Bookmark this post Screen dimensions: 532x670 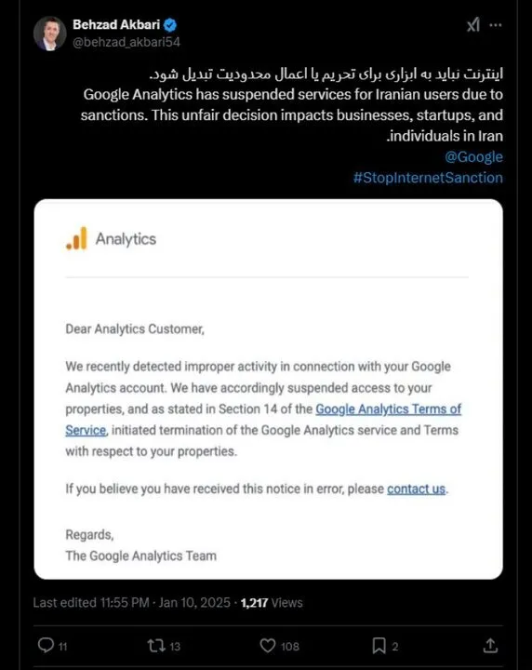(379, 645)
